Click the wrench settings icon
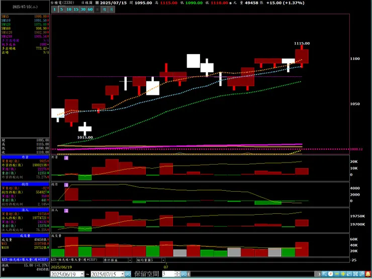This screenshot has width=372, height=279. pyautogui.click(x=361, y=274)
